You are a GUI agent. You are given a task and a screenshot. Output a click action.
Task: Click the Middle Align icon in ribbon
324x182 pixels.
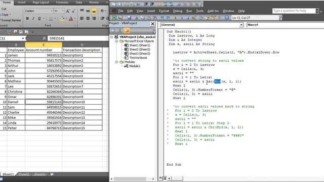coord(88,11)
